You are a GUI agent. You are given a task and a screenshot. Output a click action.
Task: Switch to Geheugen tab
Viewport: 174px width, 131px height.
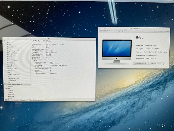tap(128, 31)
